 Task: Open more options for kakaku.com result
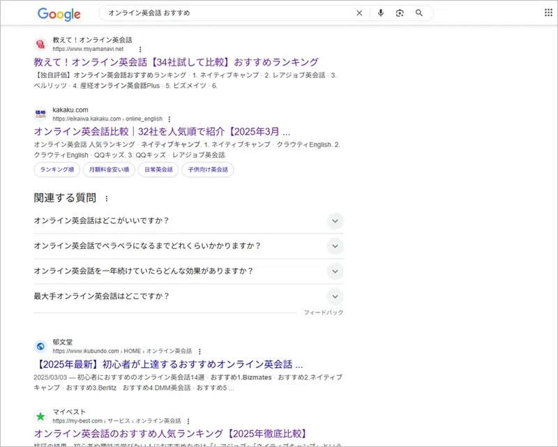[x=169, y=119]
